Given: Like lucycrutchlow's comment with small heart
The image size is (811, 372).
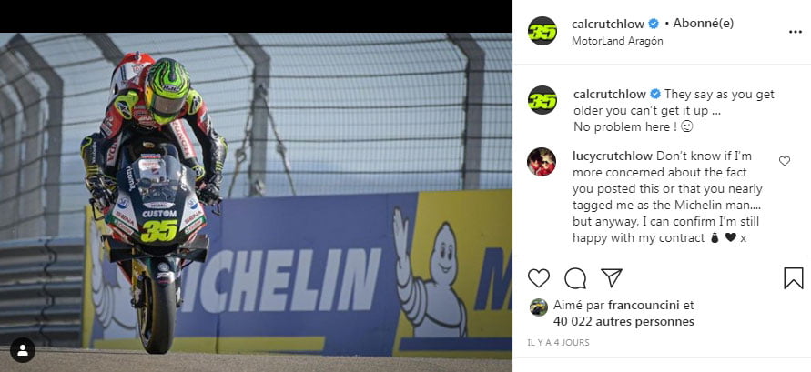Looking at the screenshot, I should tap(784, 161).
